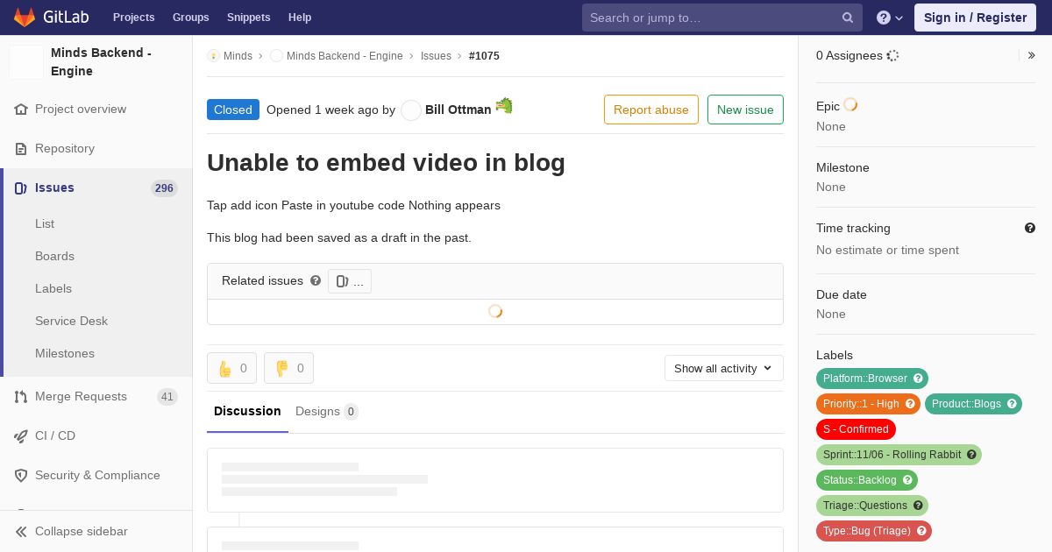The height and width of the screenshot is (552, 1052).
Task: Click the 41 merge requests count badge
Action: click(167, 397)
